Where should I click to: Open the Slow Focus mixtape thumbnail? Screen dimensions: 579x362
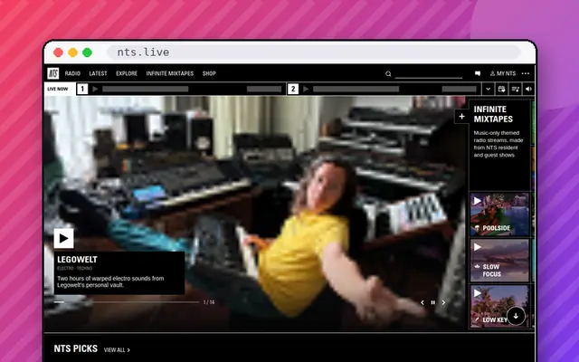tap(499, 261)
